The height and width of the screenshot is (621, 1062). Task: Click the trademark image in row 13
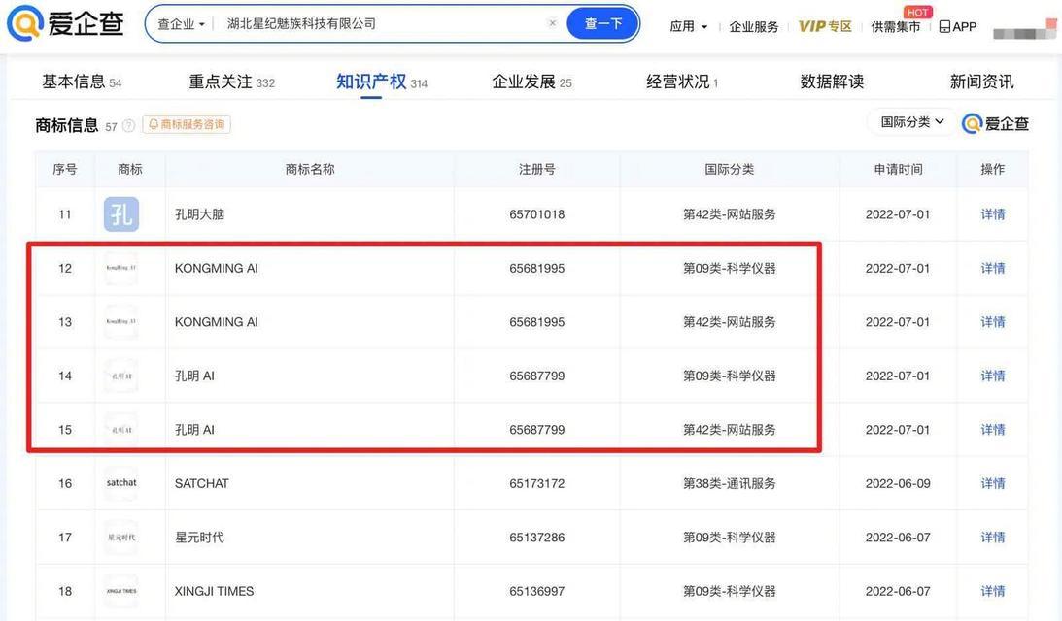121,322
